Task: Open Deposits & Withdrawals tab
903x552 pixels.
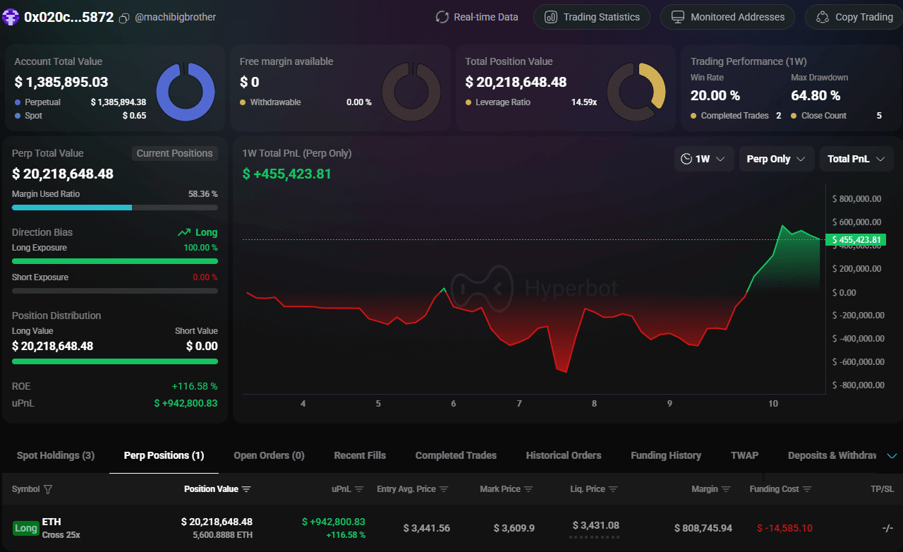Action: [832, 455]
